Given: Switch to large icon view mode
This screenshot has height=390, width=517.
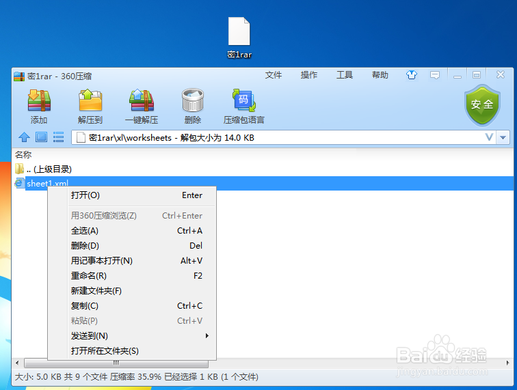Looking at the screenshot, I should [x=41, y=137].
